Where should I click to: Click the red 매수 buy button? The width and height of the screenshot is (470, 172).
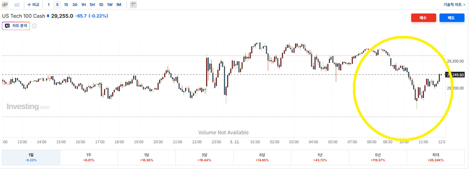[x=423, y=18]
